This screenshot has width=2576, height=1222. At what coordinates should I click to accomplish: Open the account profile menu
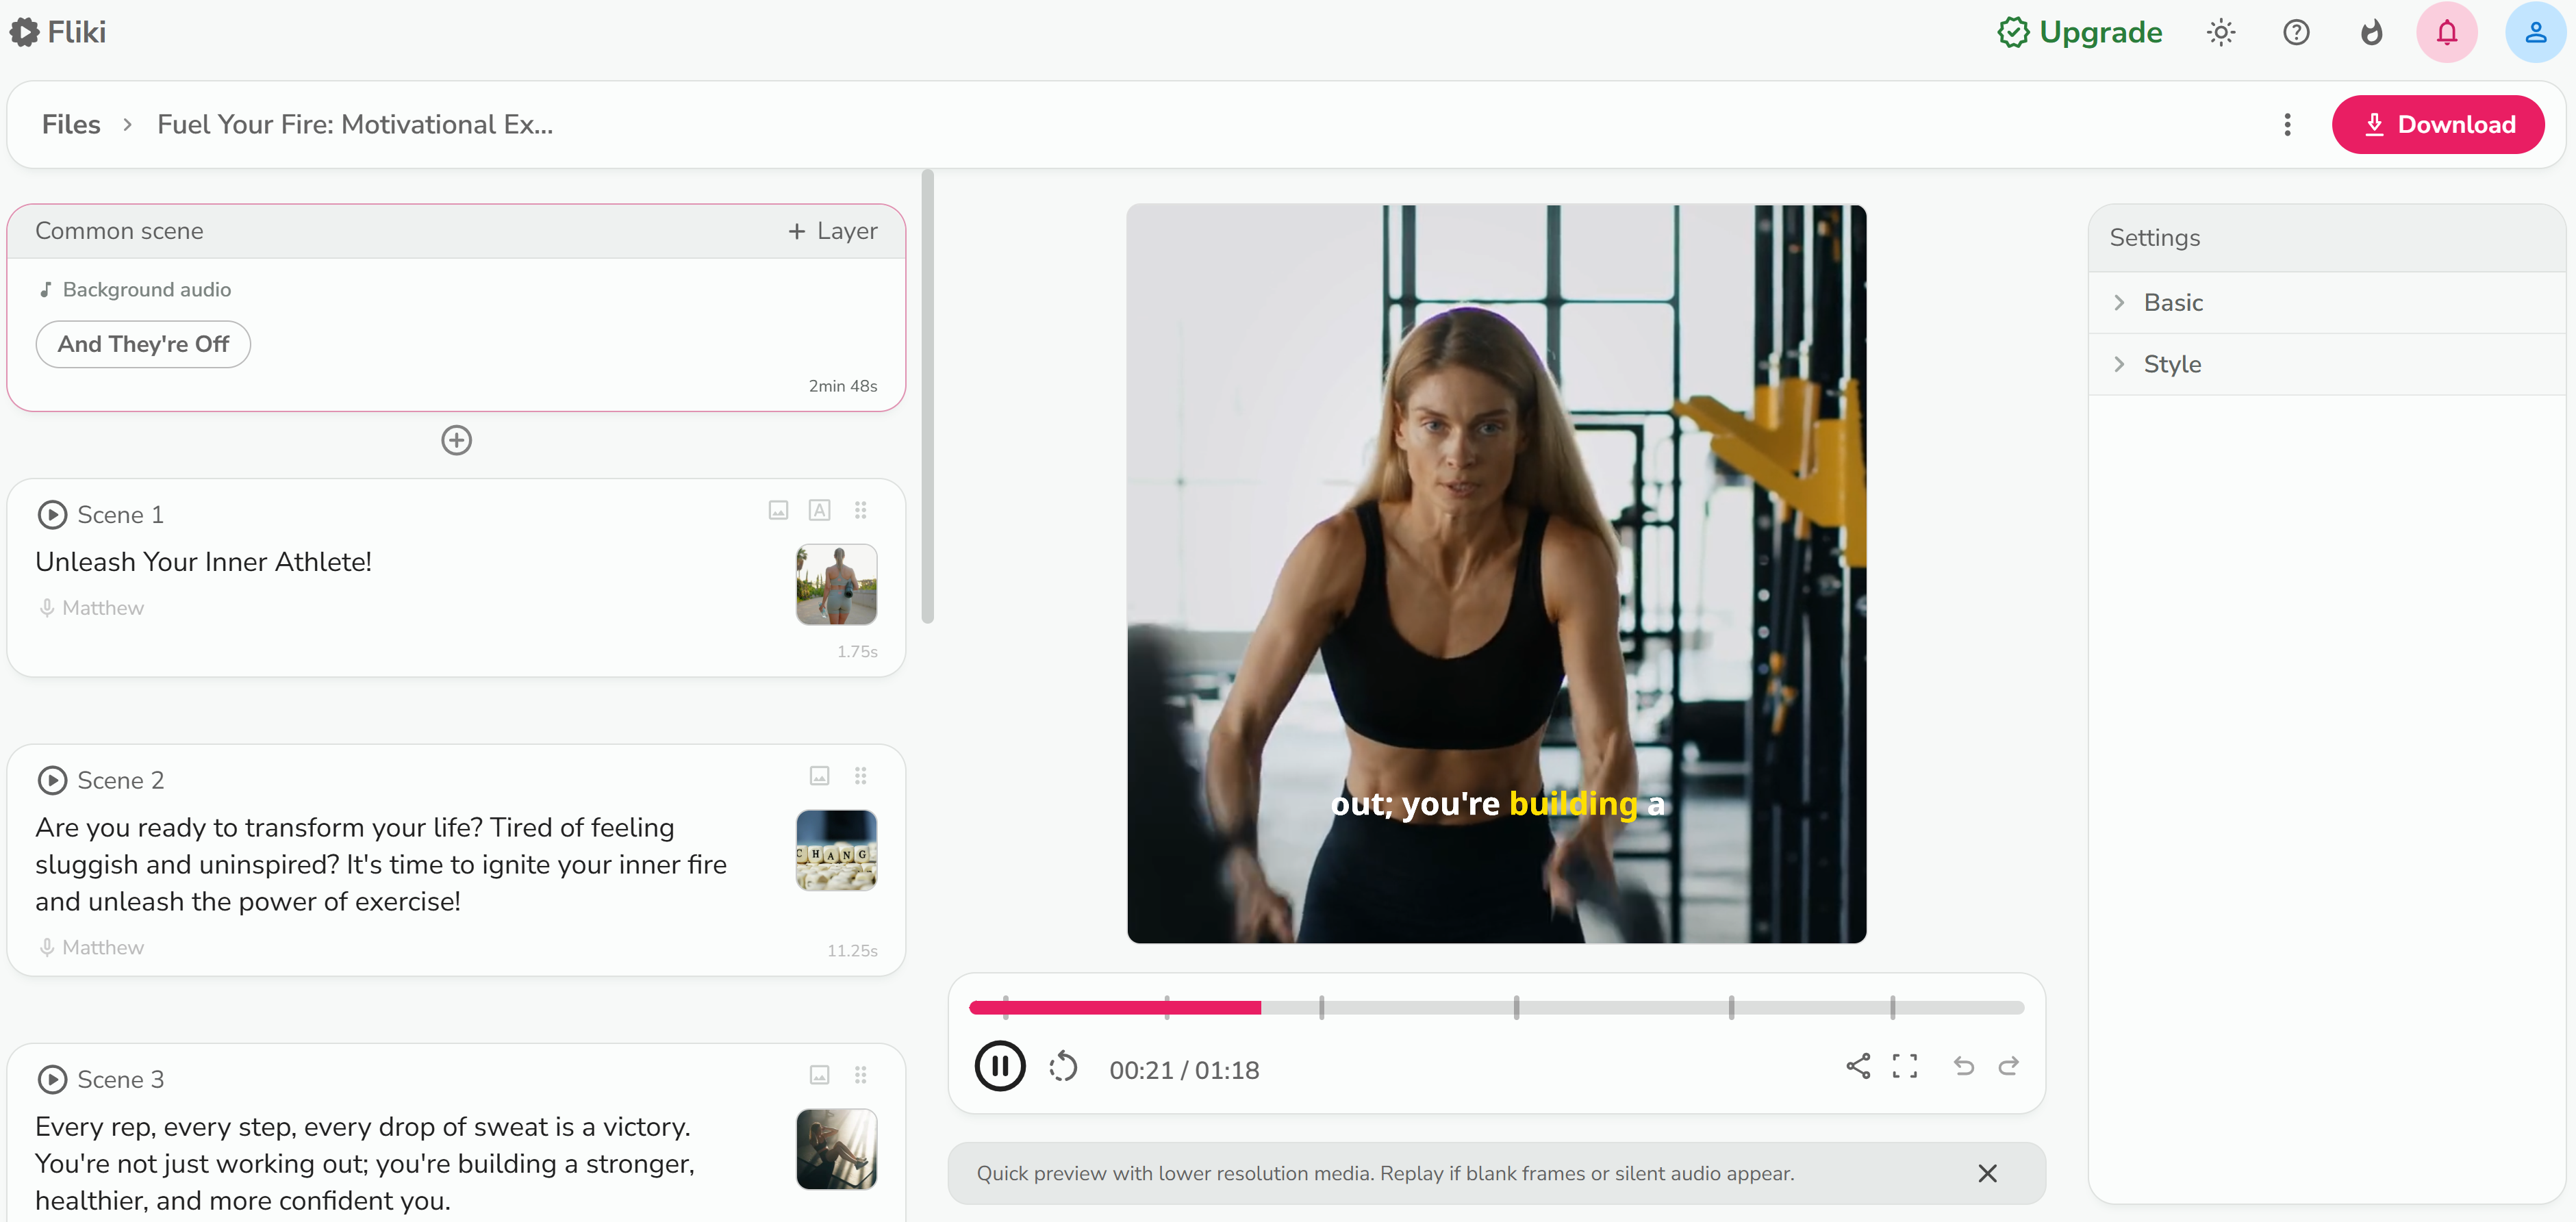pos(2536,32)
